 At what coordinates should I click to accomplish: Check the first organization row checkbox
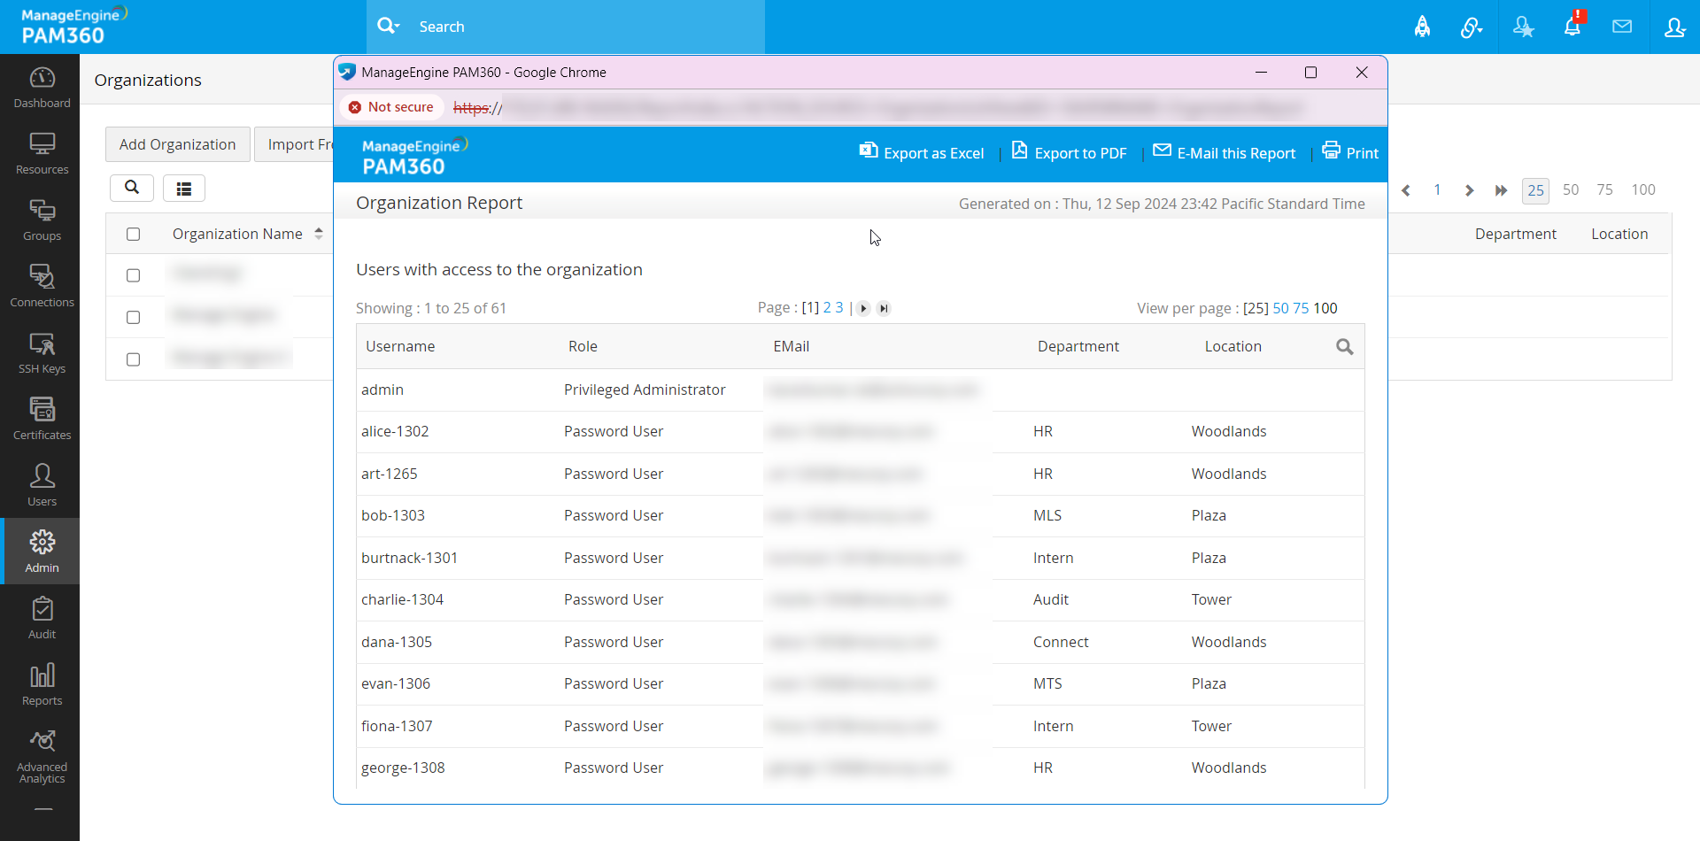point(133,274)
